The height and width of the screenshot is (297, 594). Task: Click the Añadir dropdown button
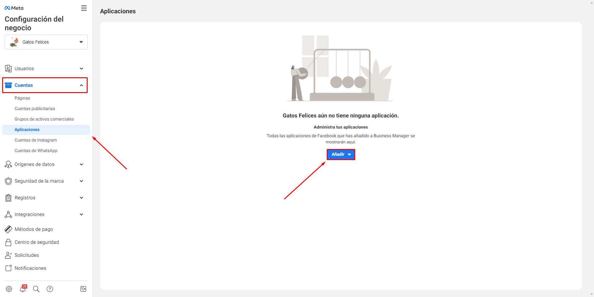341,154
